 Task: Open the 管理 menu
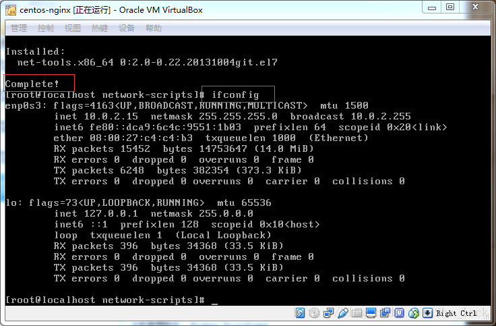pyautogui.click(x=19, y=28)
